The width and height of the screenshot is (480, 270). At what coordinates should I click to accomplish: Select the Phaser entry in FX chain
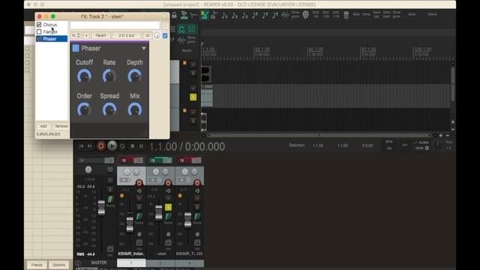tap(52, 39)
